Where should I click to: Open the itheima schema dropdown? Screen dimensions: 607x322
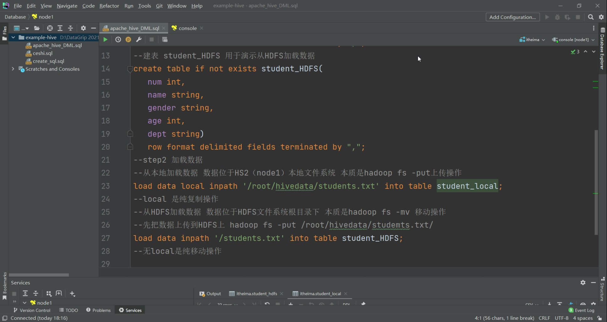532,40
